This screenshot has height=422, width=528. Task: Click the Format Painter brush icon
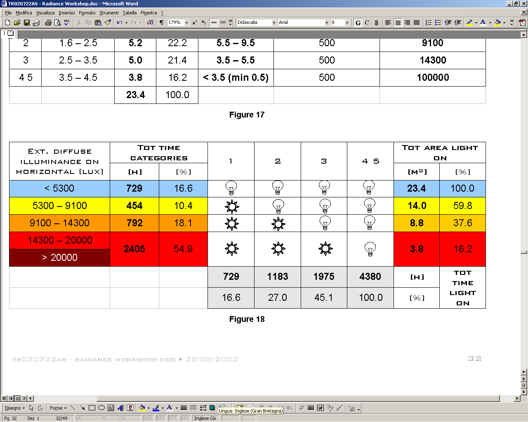(x=108, y=23)
